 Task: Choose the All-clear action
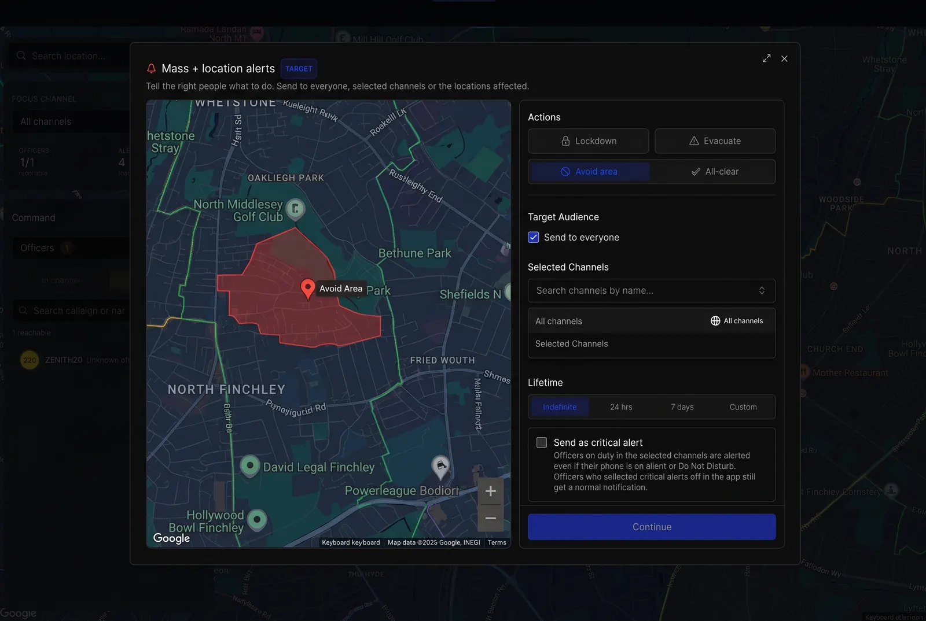point(714,172)
